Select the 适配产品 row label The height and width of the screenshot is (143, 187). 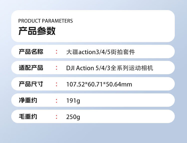31,68
